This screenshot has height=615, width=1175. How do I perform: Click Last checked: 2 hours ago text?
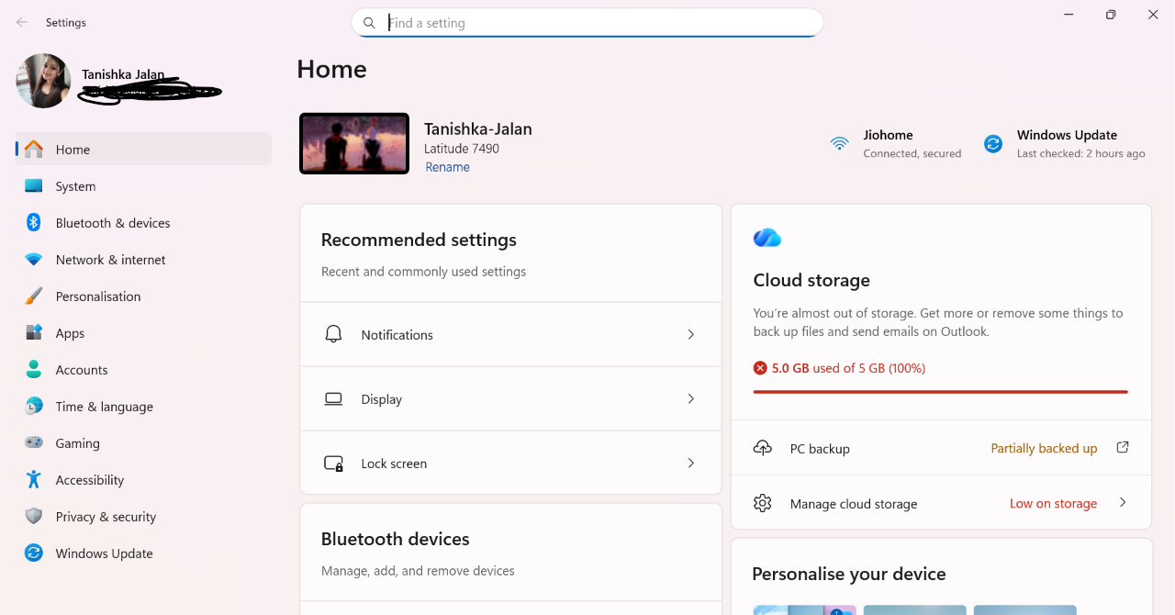[x=1080, y=154]
